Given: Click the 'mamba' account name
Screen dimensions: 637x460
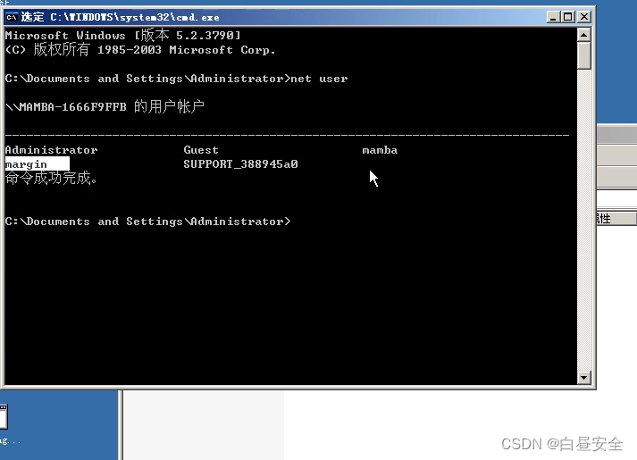Looking at the screenshot, I should [x=380, y=150].
